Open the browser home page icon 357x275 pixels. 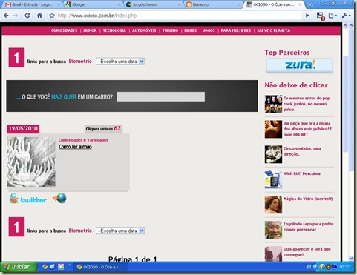39,16
